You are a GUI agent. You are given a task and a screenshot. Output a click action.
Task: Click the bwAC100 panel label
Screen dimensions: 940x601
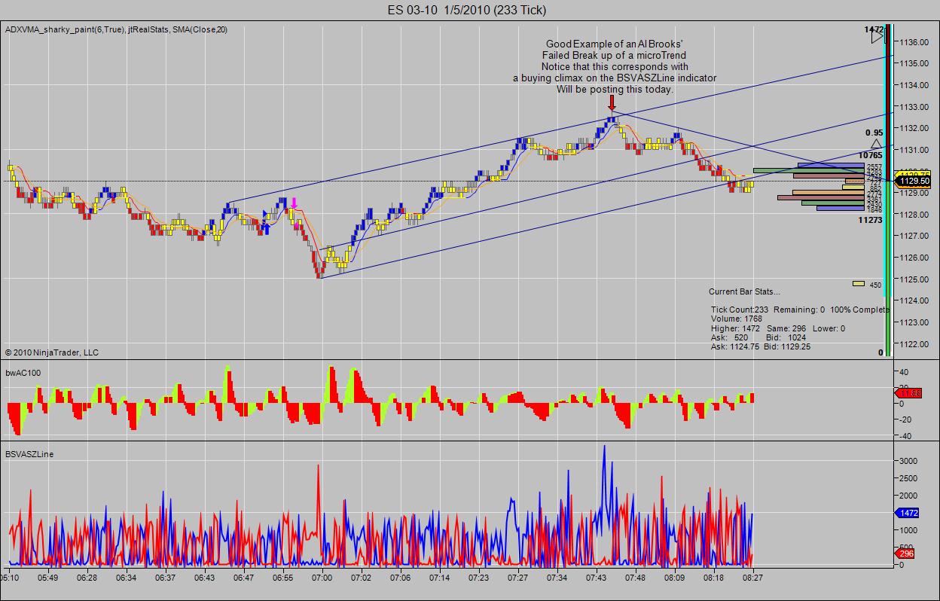point(23,373)
